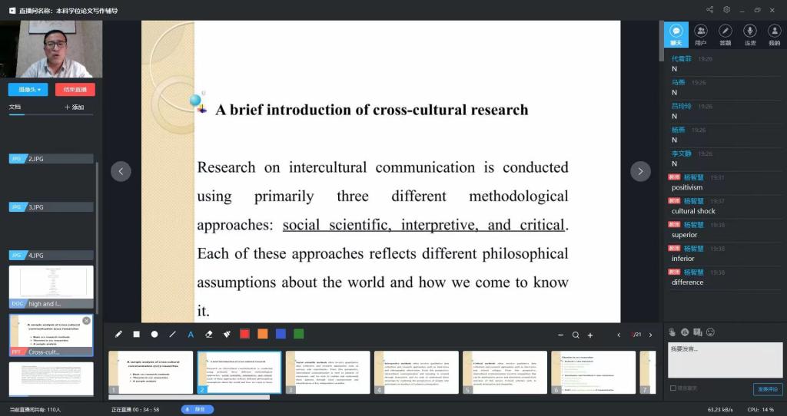The image size is (787, 416).
Task: Zoom in on the slide
Action: pos(590,335)
